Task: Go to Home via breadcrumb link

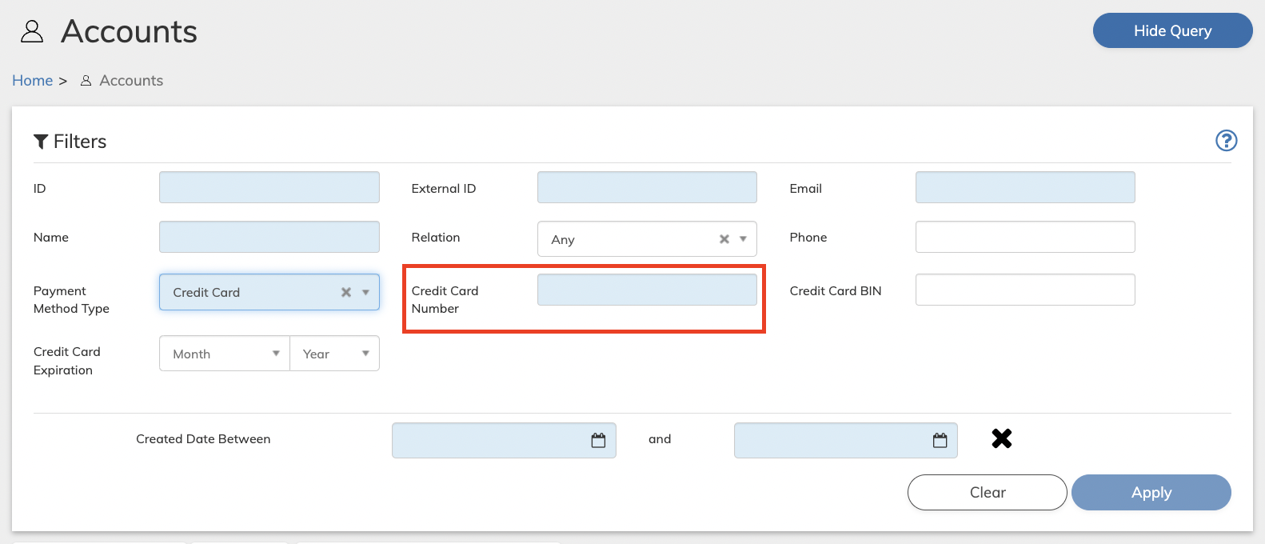Action: (33, 81)
